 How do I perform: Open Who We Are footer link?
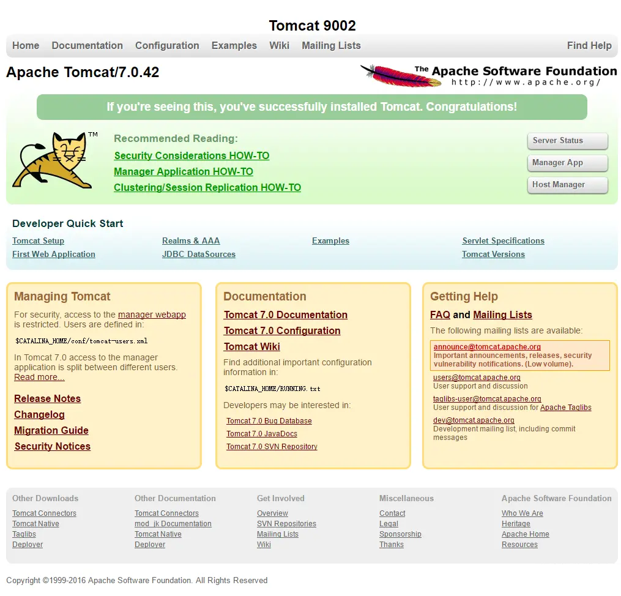coord(522,513)
